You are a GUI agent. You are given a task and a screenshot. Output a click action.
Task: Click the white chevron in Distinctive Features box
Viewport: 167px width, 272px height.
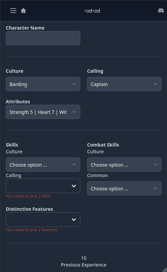pyautogui.click(x=74, y=220)
